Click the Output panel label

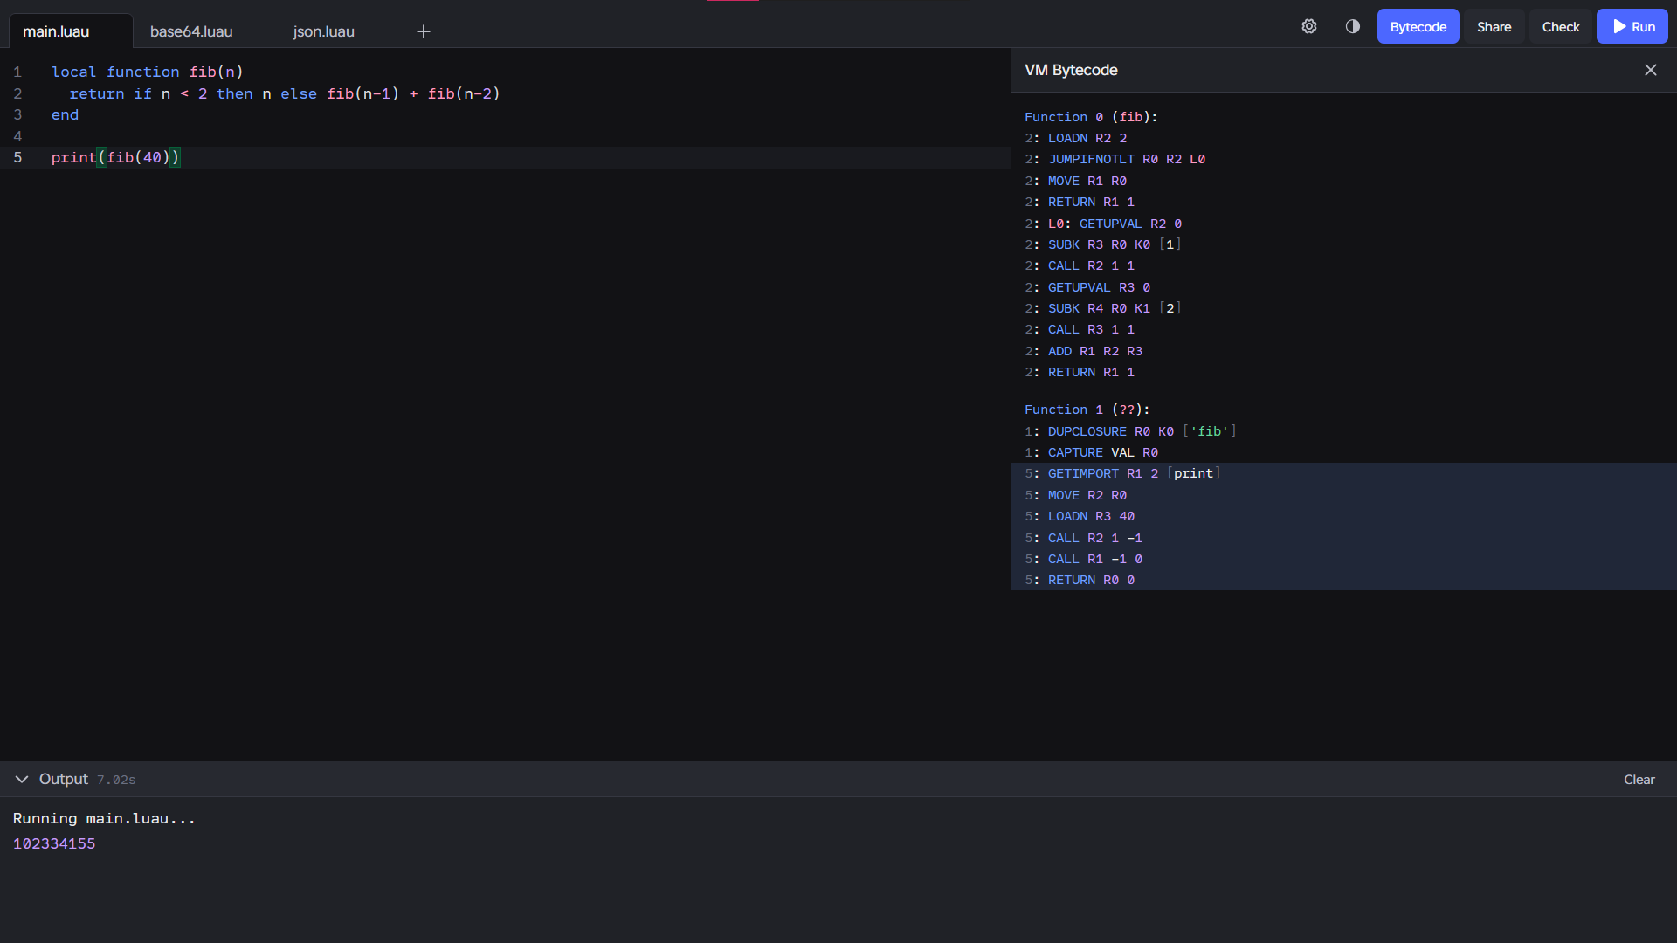(64, 779)
